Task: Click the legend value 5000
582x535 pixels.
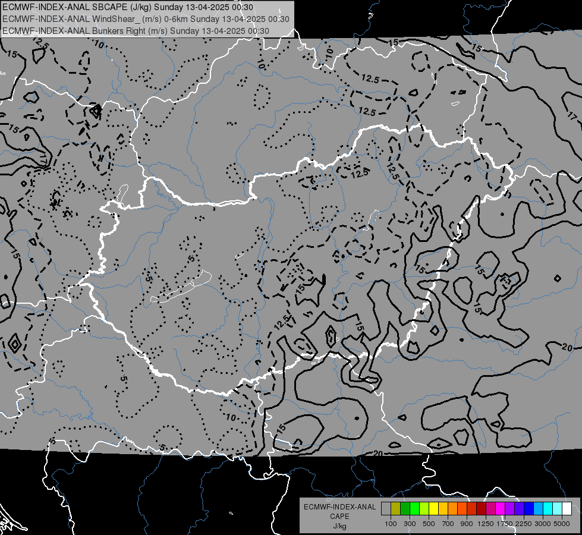Action: pos(562,524)
